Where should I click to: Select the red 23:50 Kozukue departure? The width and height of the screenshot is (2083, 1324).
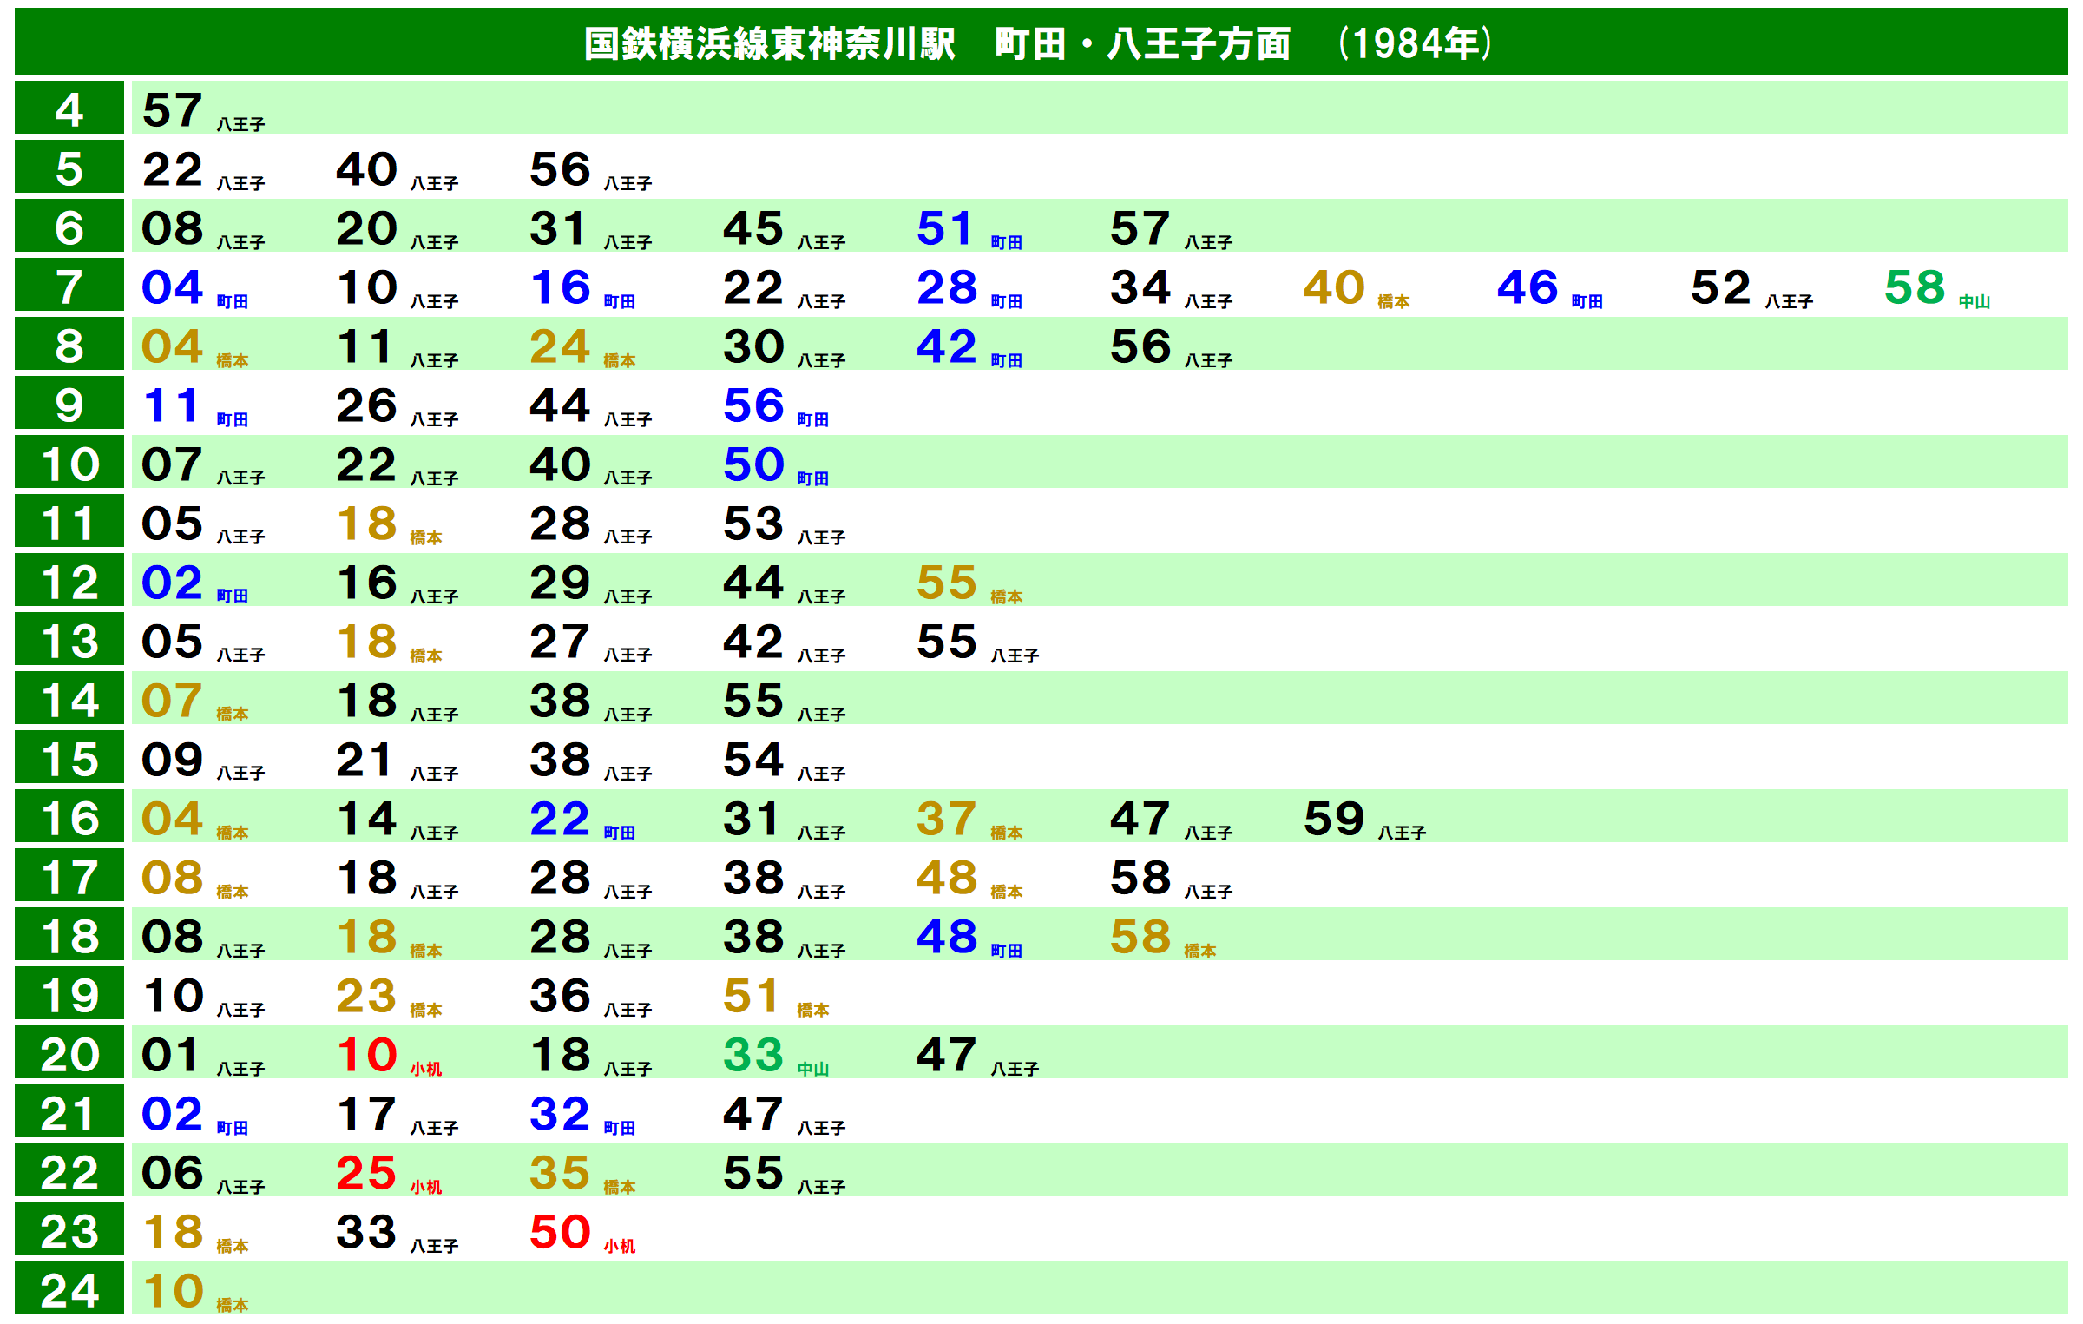pyautogui.click(x=560, y=1232)
